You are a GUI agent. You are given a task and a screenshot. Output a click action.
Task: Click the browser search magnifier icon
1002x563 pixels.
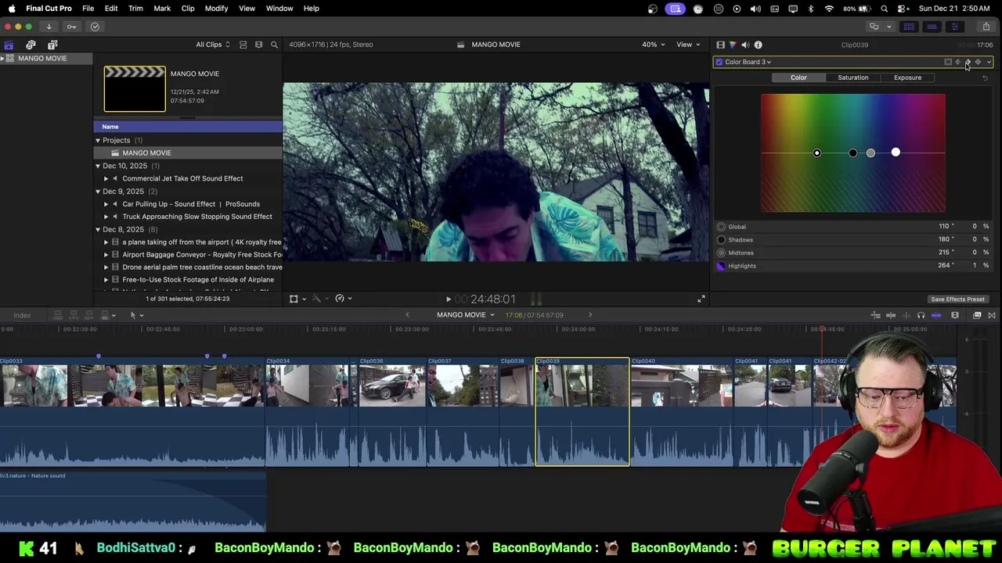(x=274, y=45)
